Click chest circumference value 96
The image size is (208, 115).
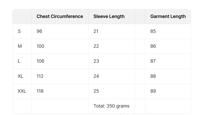(39, 31)
